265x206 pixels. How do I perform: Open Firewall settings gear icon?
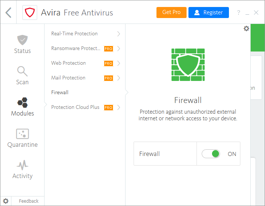247,29
